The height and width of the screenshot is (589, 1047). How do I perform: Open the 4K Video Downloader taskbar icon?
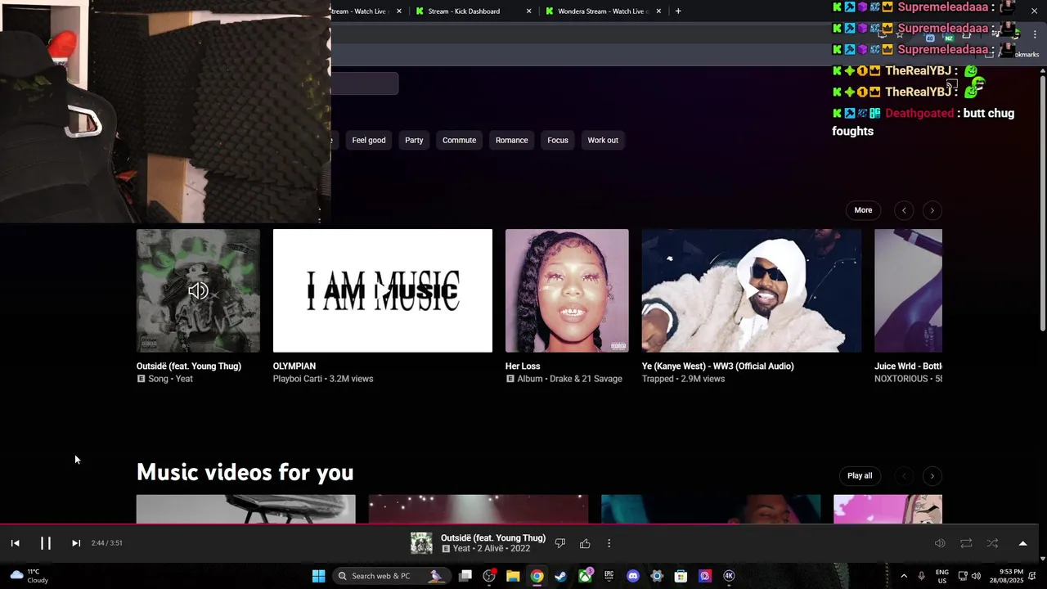[729, 576]
